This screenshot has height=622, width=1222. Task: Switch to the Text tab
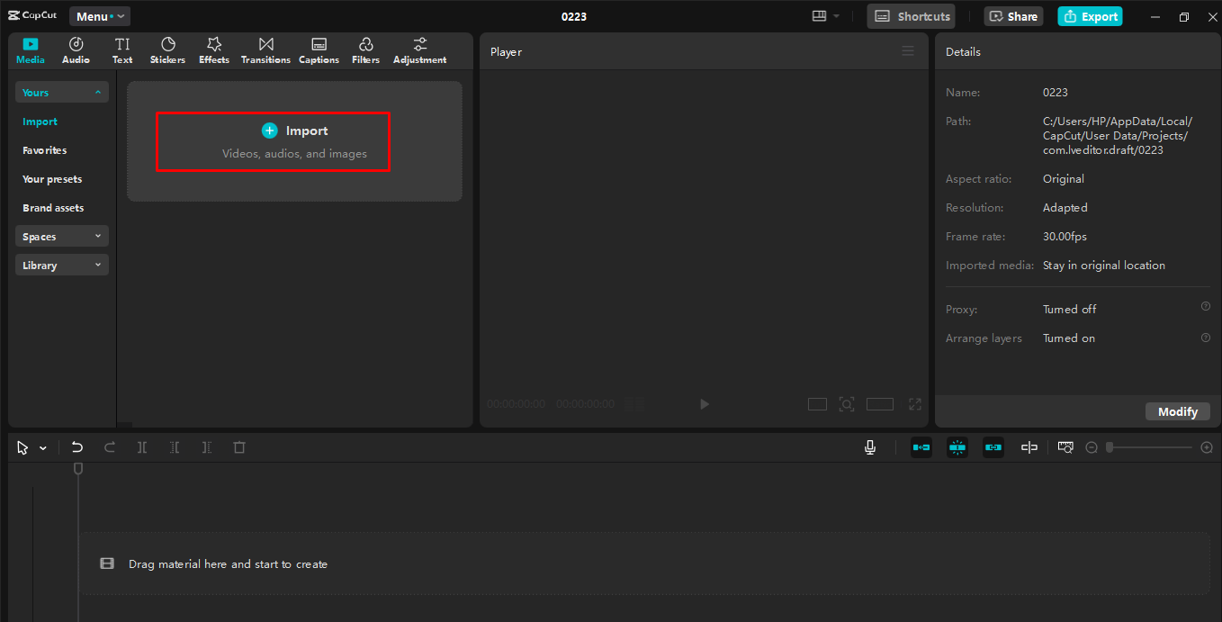tap(122, 50)
